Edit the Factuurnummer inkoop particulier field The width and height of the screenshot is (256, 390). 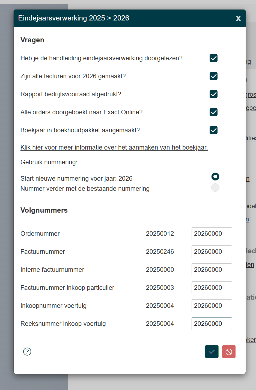click(212, 288)
